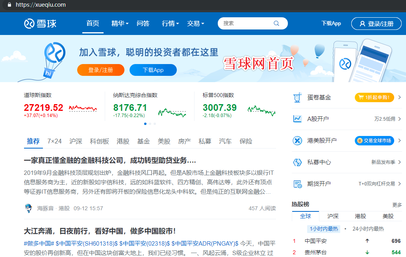This screenshot has width=406, height=257.
Task: Open the 期货开户 row chevron
Action: (x=400, y=184)
